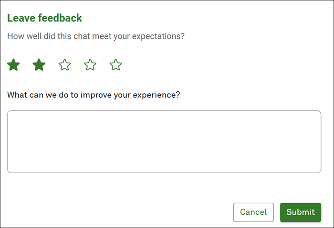The height and width of the screenshot is (228, 334).
Task: Submit the feedback form
Action: click(300, 212)
